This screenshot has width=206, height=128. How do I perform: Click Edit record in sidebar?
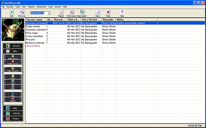point(13,57)
